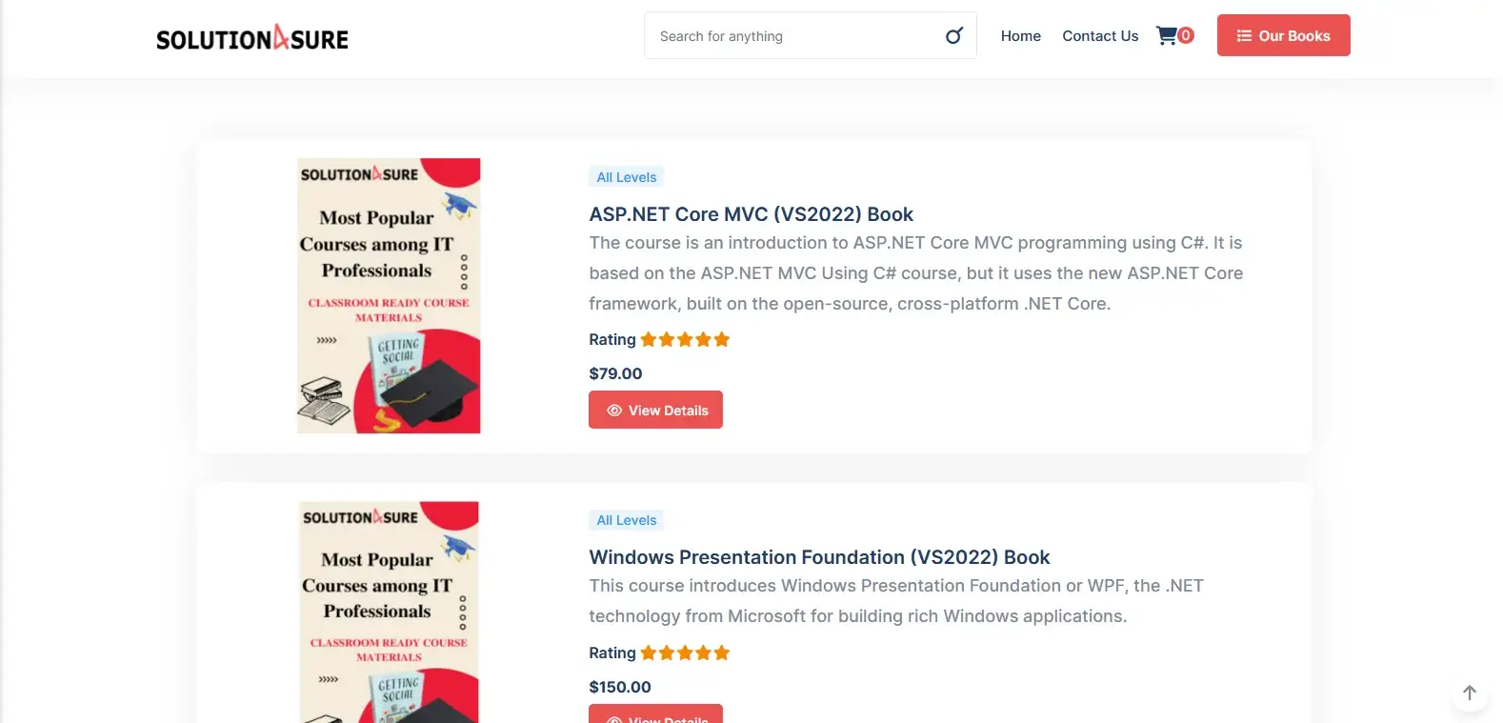This screenshot has width=1503, height=723.
Task: Click View Details for ASP.NET Core MVC
Action: click(x=655, y=411)
